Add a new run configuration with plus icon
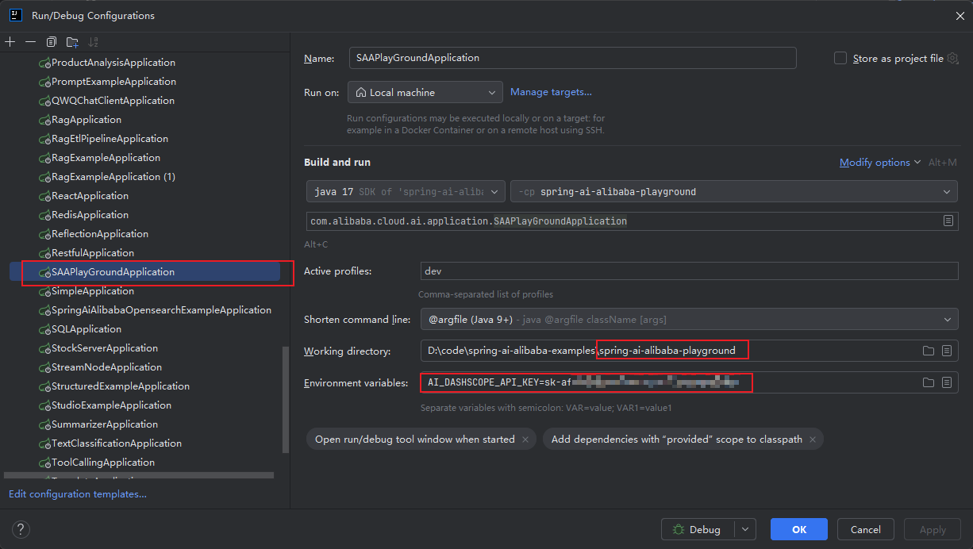The image size is (973, 549). pos(10,42)
